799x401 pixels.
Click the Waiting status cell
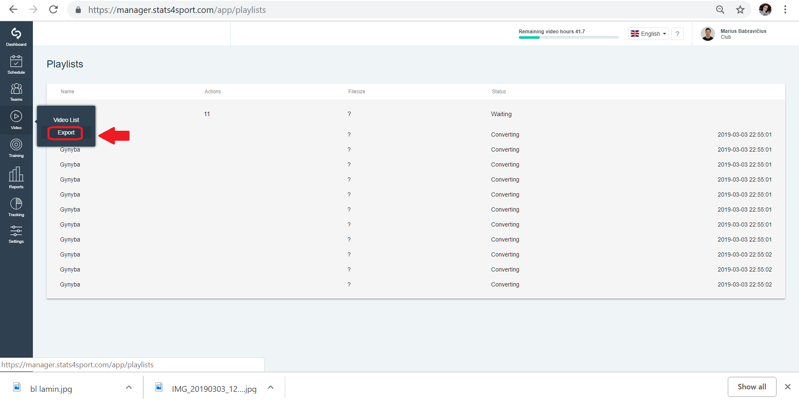click(501, 114)
